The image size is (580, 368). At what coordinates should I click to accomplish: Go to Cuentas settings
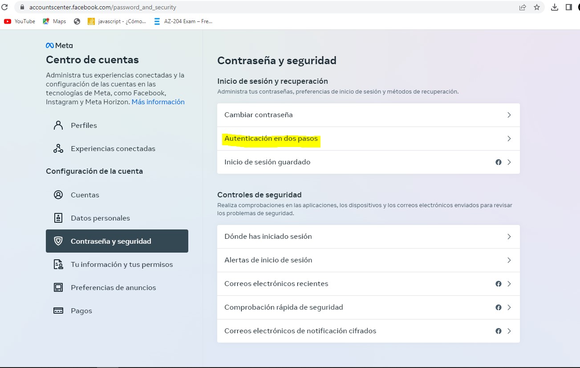tap(117, 195)
